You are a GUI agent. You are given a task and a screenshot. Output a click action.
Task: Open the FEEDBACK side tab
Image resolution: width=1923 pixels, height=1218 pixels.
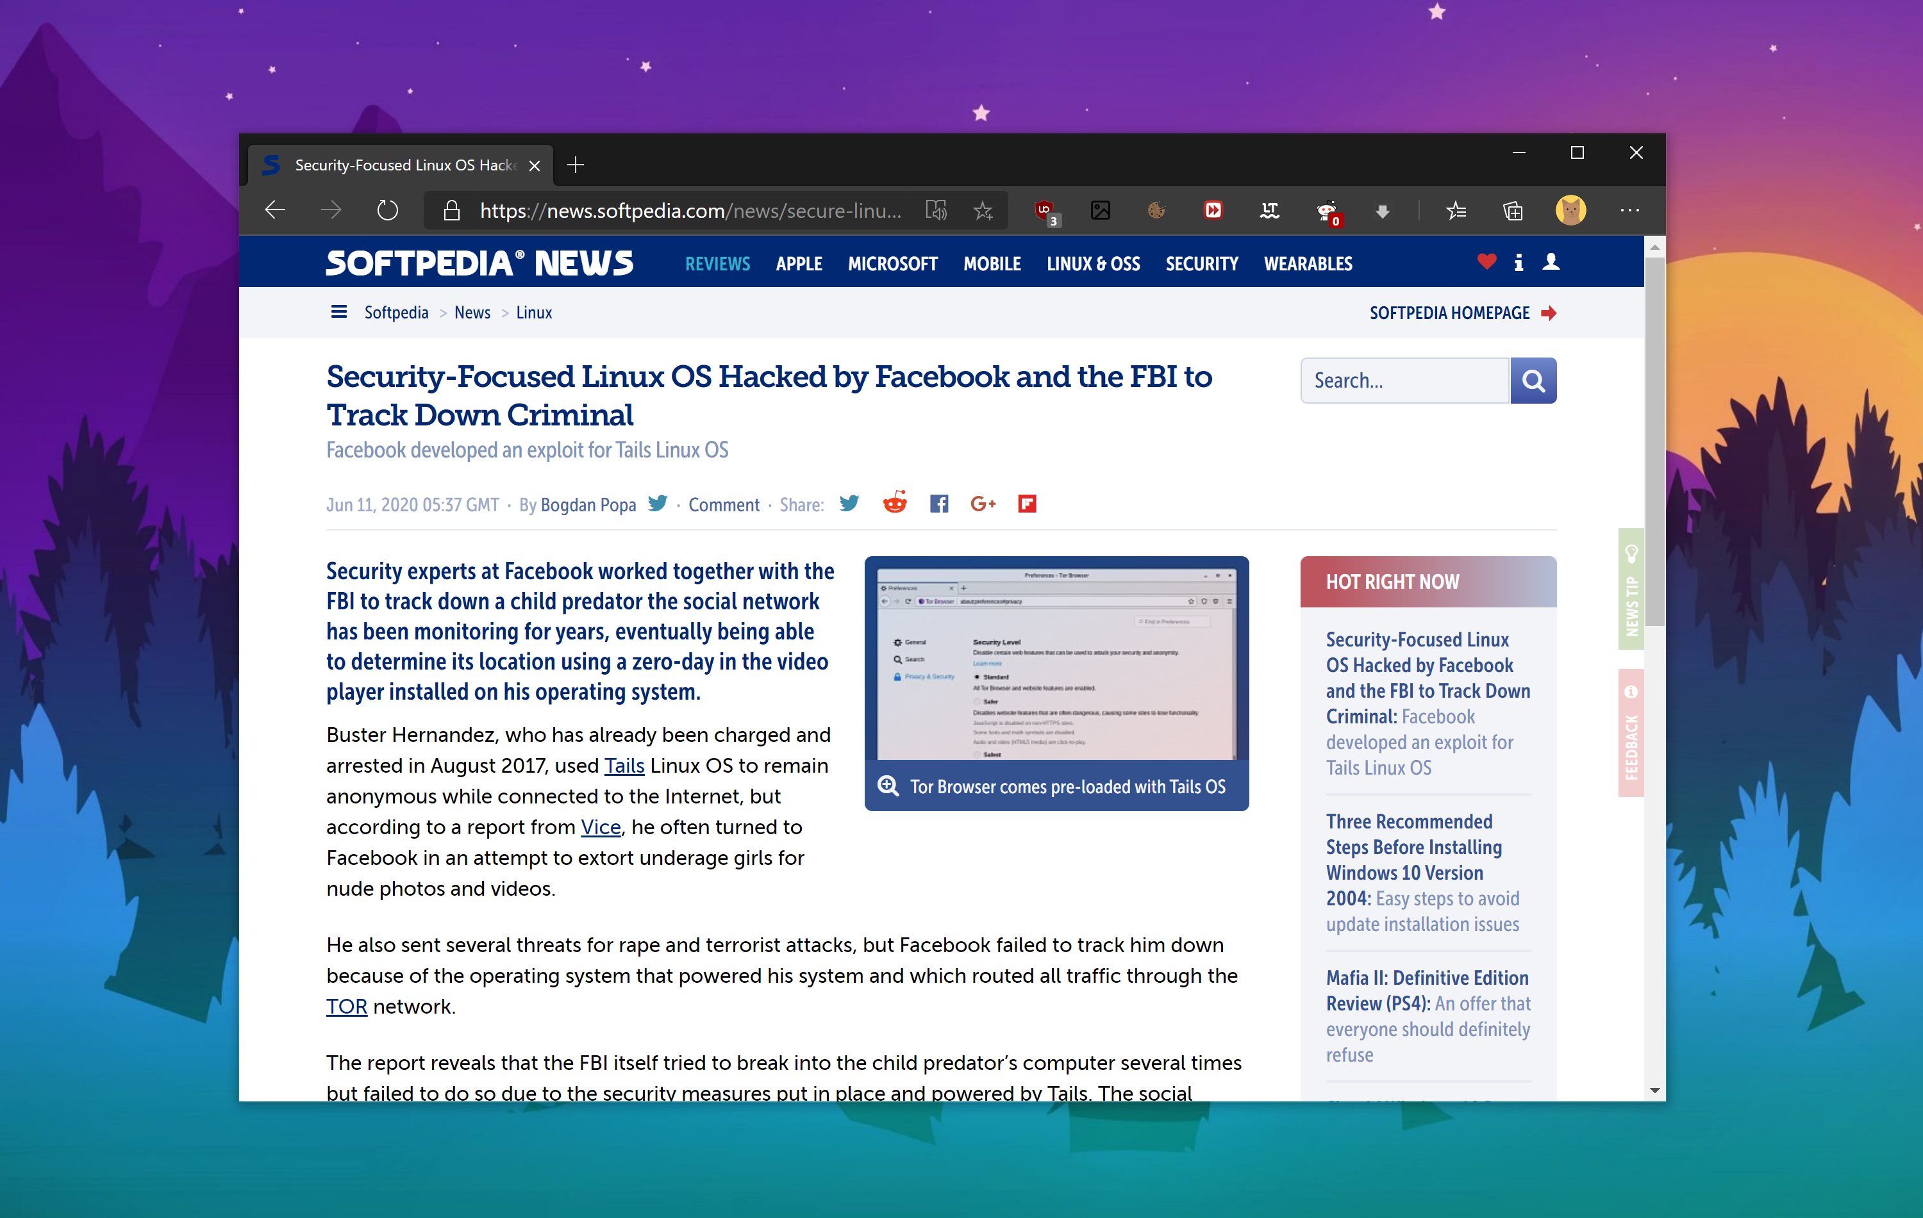click(x=1631, y=733)
